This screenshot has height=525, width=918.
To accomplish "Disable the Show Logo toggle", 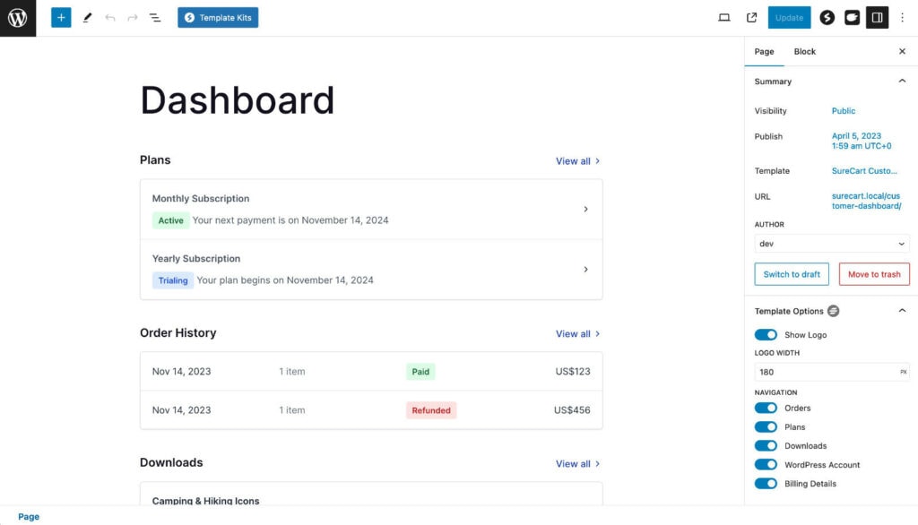I will 766,334.
